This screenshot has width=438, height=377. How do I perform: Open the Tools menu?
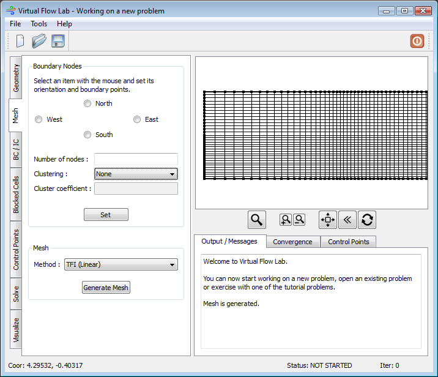39,24
